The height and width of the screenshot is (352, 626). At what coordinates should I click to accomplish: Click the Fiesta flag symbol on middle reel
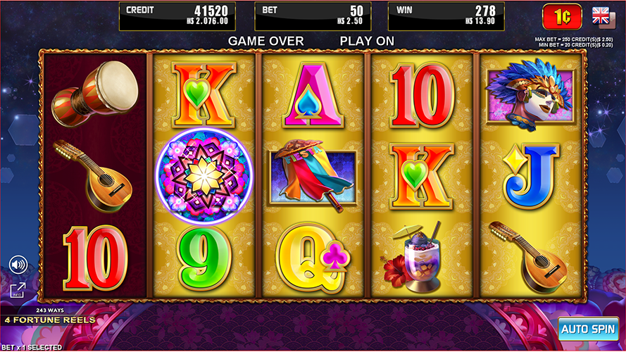[x=313, y=175]
